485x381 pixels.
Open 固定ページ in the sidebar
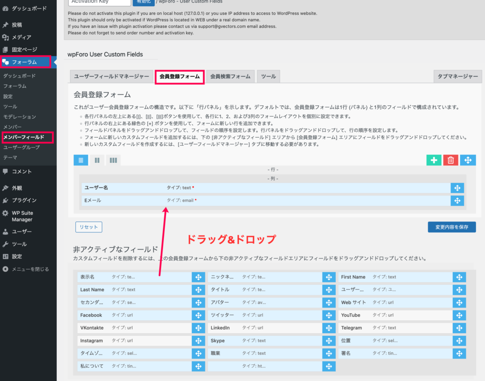(28, 49)
